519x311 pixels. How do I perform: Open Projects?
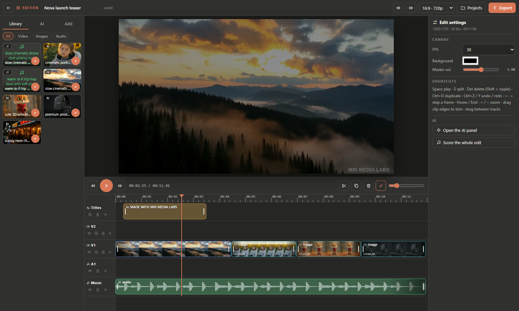pyautogui.click(x=471, y=8)
